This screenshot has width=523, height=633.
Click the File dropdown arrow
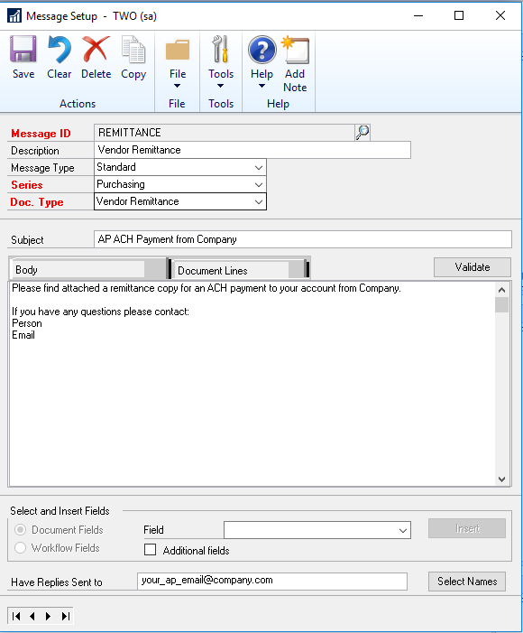coord(177,86)
